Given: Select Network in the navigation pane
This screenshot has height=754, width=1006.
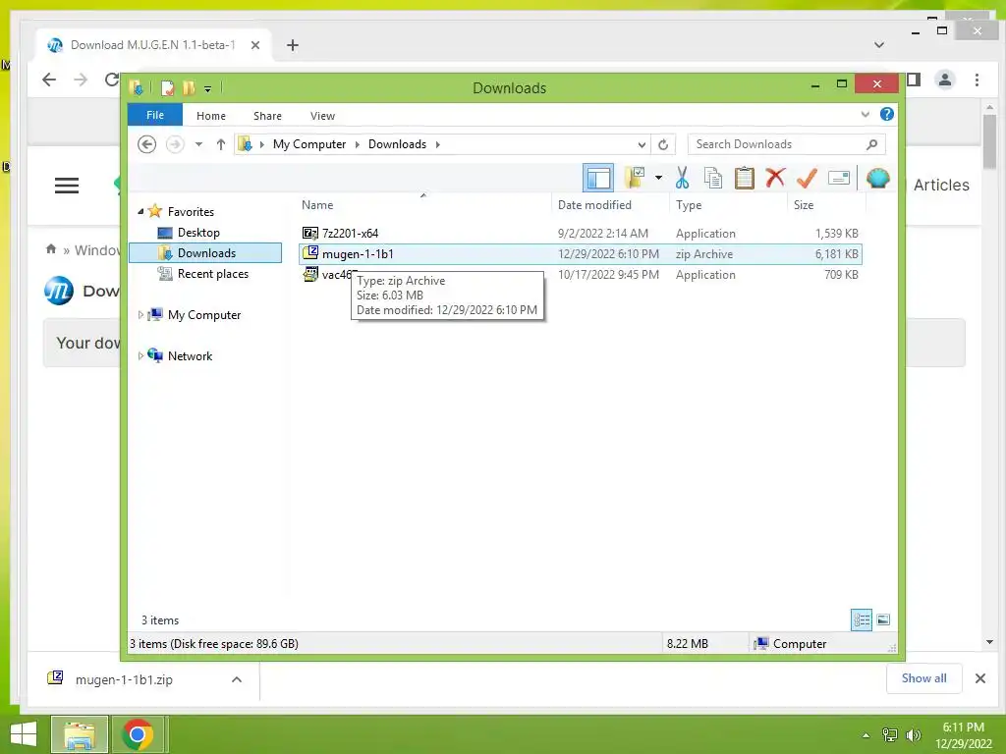Looking at the screenshot, I should (190, 355).
